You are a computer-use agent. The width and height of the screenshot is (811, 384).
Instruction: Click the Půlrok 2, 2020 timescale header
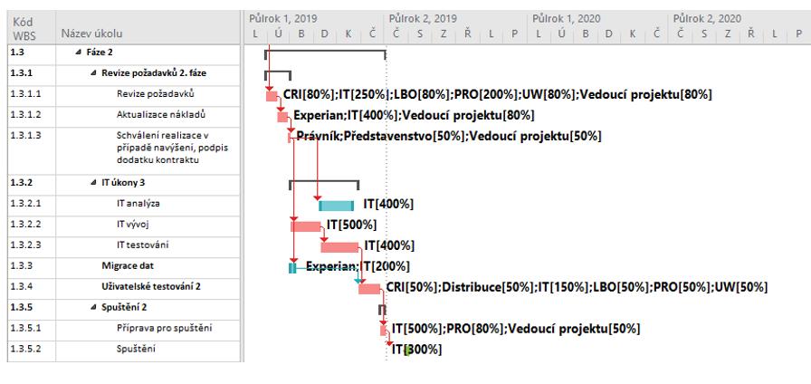point(707,19)
